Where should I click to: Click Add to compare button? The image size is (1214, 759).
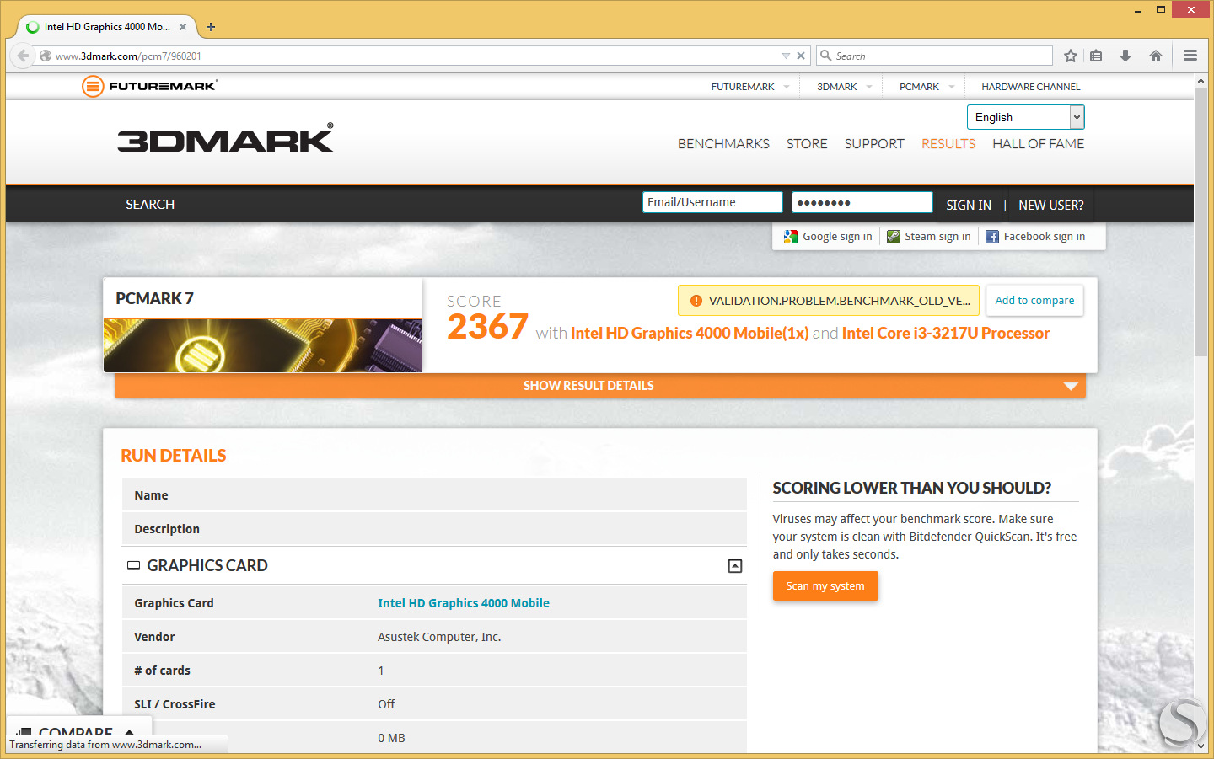(x=1034, y=301)
